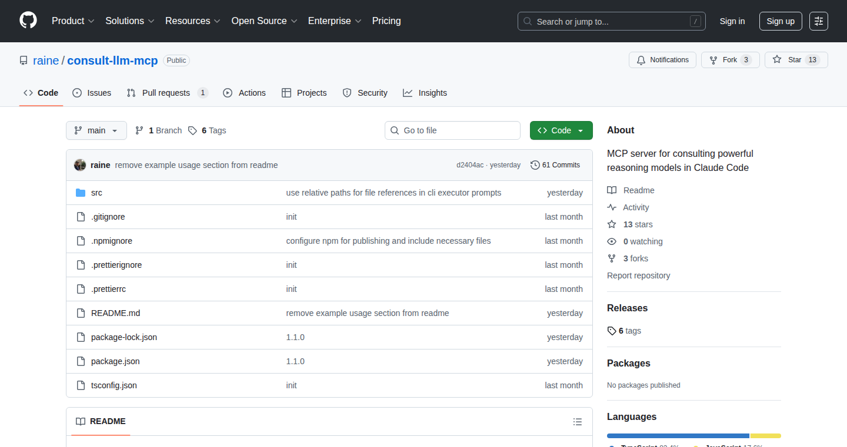Open the README outline icon

tap(578, 422)
